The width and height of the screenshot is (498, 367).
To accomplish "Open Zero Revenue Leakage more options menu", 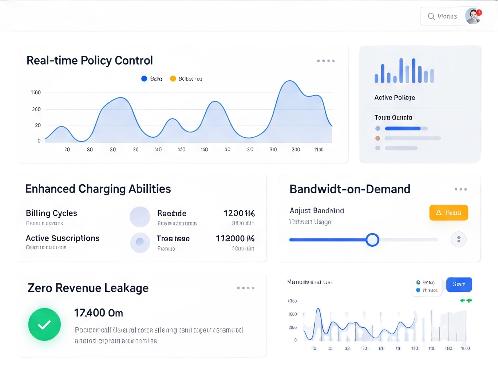I will pyautogui.click(x=245, y=288).
